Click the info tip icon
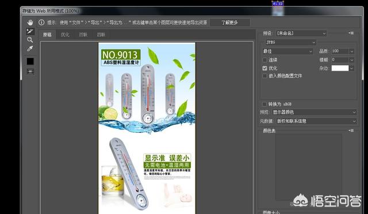The image size is (368, 214). tap(41, 22)
